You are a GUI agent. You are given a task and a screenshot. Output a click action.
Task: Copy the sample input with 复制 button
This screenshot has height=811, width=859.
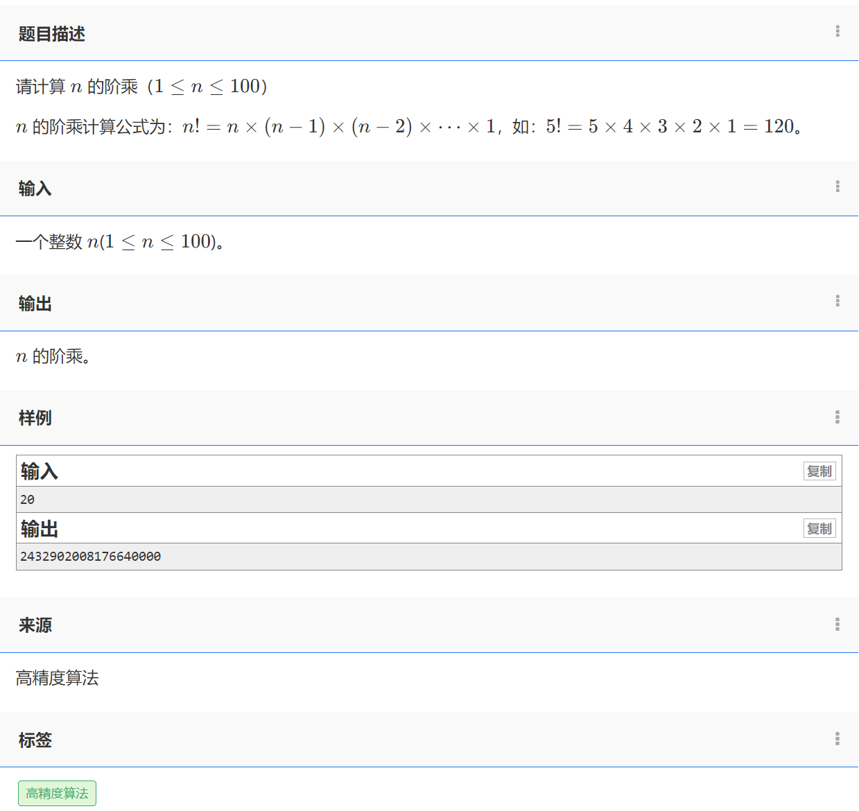(819, 471)
